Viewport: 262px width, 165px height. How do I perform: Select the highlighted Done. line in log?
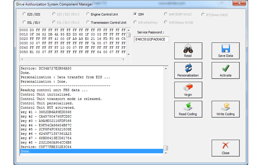tap(91, 151)
